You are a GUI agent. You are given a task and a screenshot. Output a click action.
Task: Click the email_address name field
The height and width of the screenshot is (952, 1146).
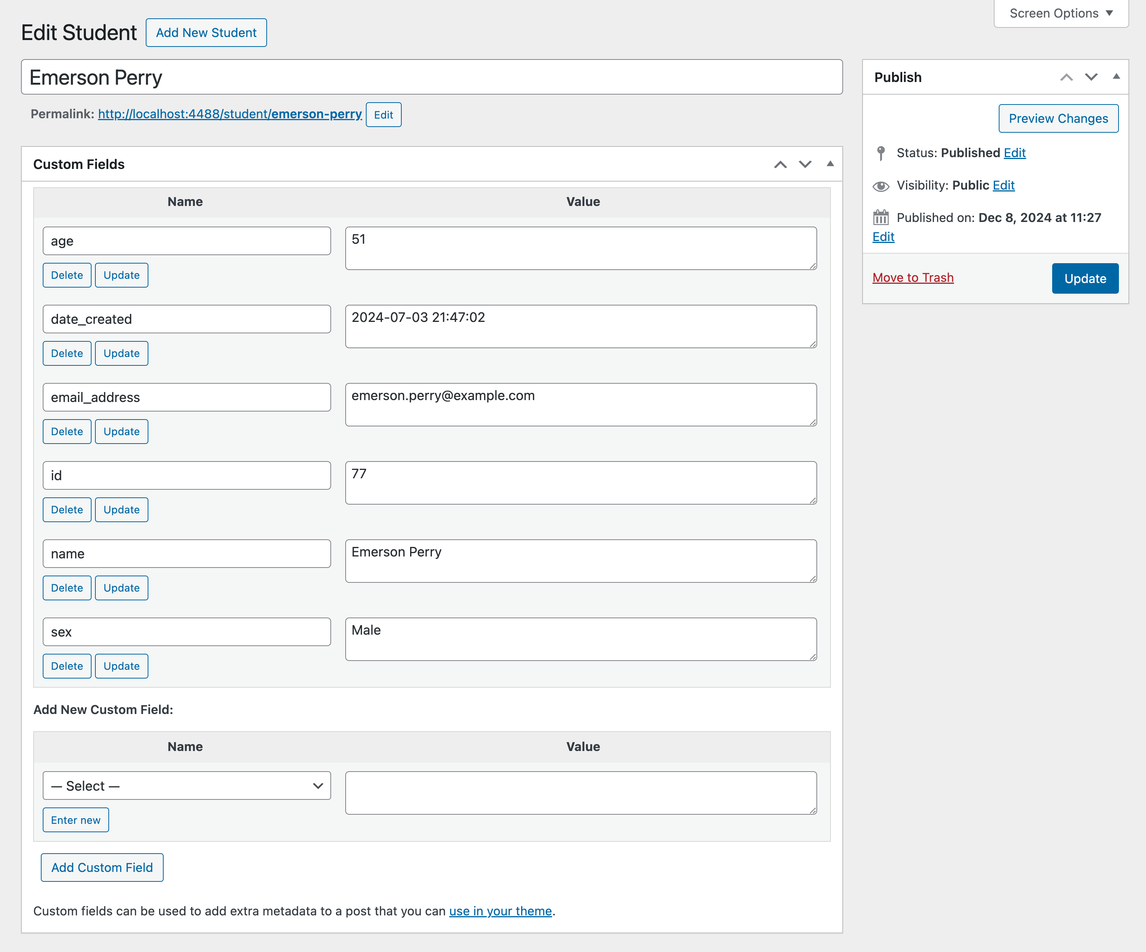(187, 397)
